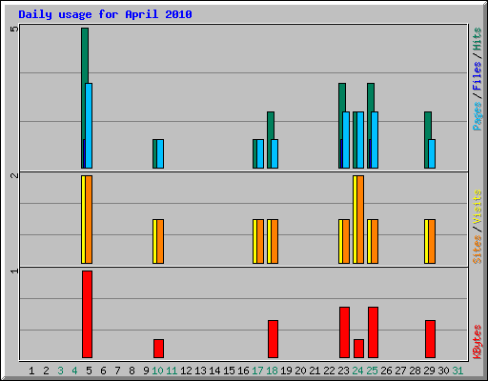Click the red KBytes bar for day 5

[x=87, y=314]
